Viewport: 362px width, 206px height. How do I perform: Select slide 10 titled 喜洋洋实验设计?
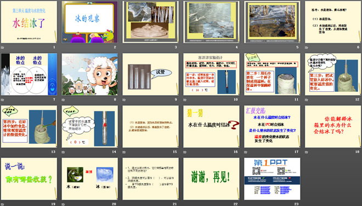pos(211,74)
